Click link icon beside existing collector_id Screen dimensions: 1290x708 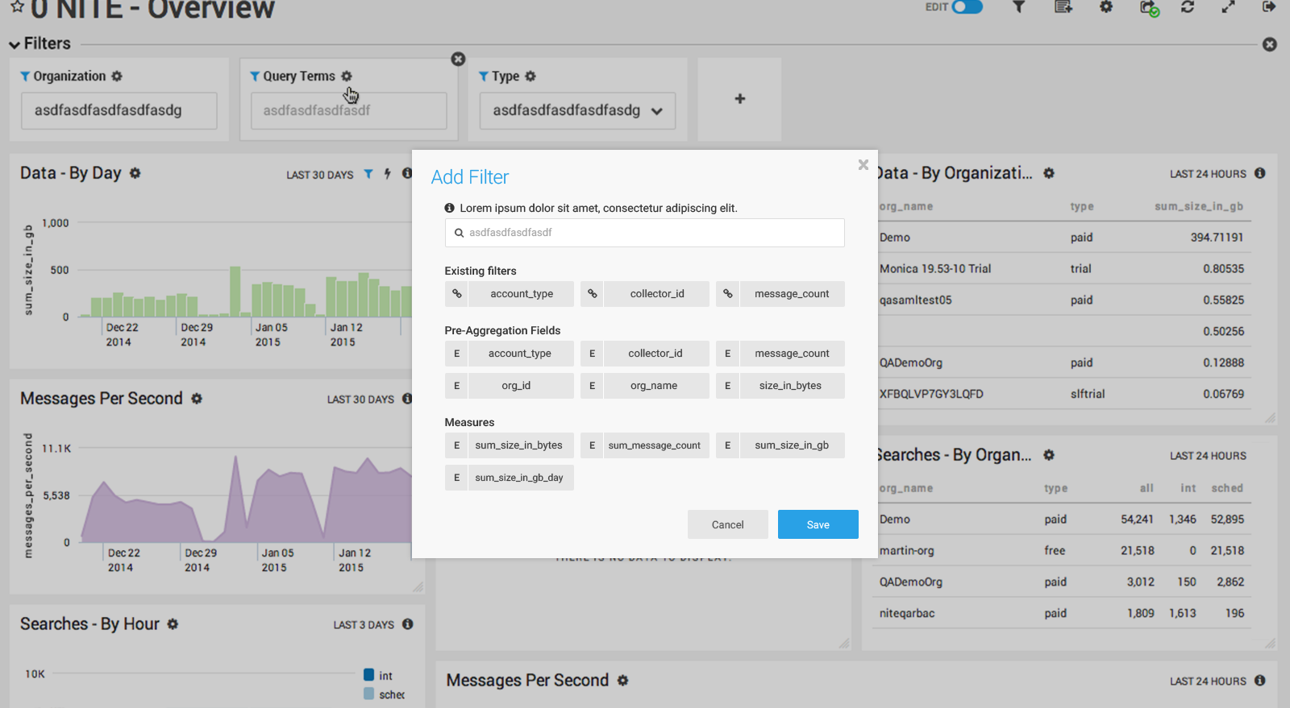pyautogui.click(x=592, y=294)
